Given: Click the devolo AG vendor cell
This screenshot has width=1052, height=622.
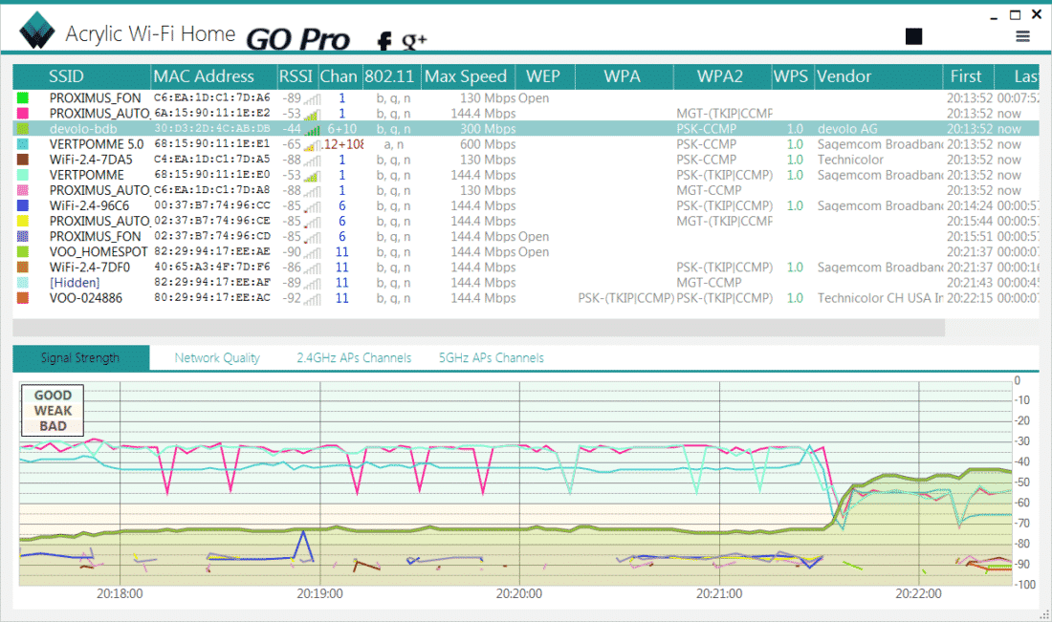Looking at the screenshot, I should click(x=847, y=129).
